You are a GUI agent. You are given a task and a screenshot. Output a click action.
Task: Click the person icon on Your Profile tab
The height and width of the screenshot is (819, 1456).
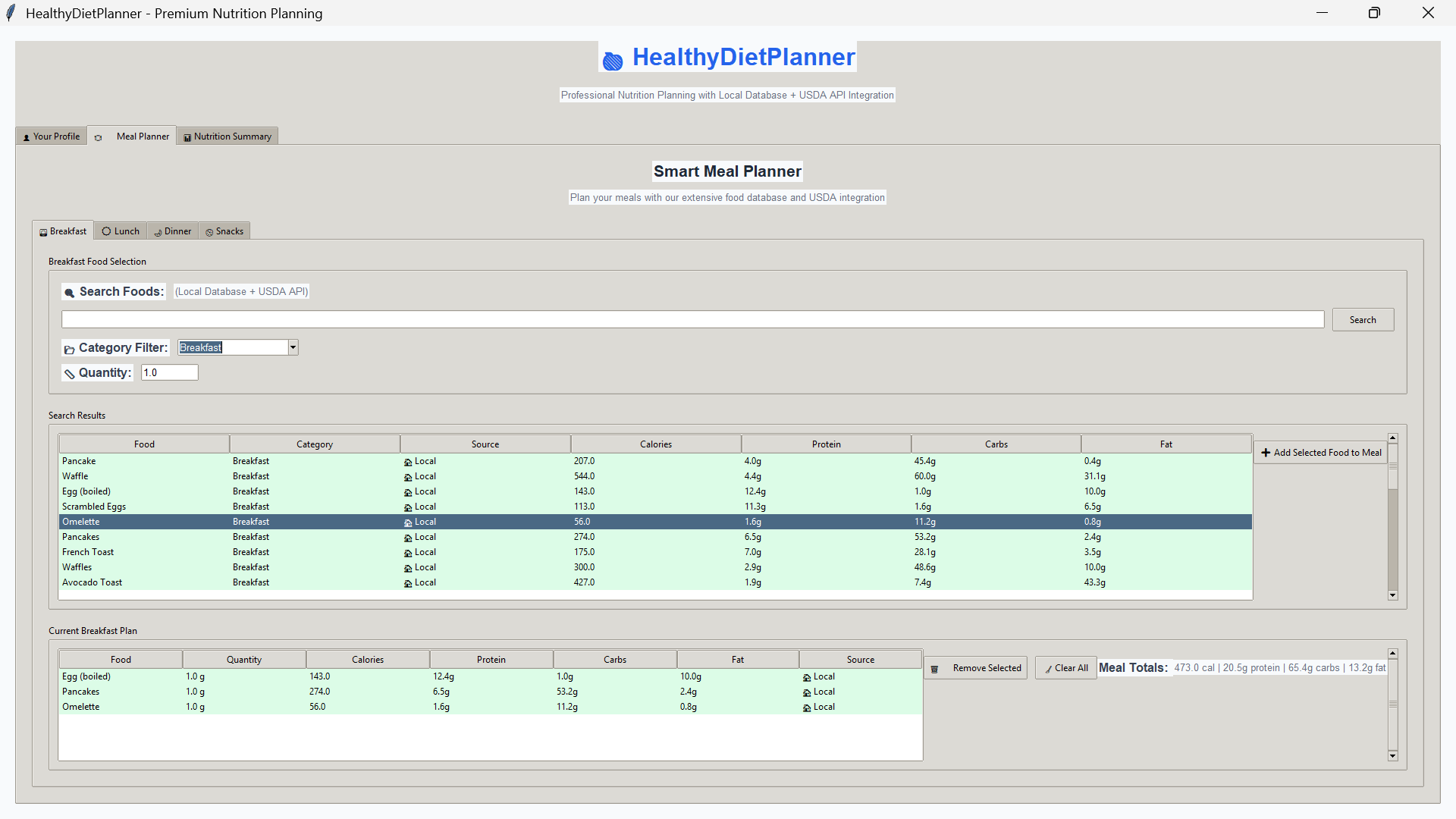(x=27, y=137)
